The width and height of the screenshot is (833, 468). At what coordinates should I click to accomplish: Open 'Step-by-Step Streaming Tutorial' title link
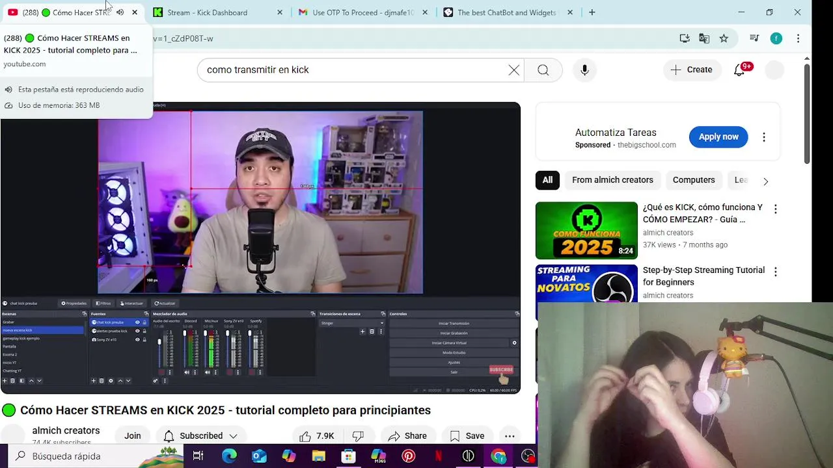pyautogui.click(x=703, y=276)
